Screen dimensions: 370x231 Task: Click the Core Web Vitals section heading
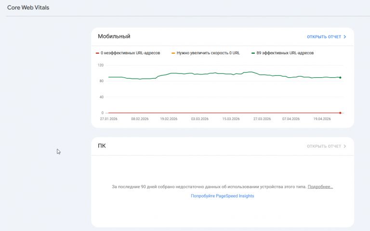tap(28, 8)
